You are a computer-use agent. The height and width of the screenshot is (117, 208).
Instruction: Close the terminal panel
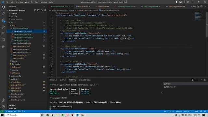pos(205,80)
